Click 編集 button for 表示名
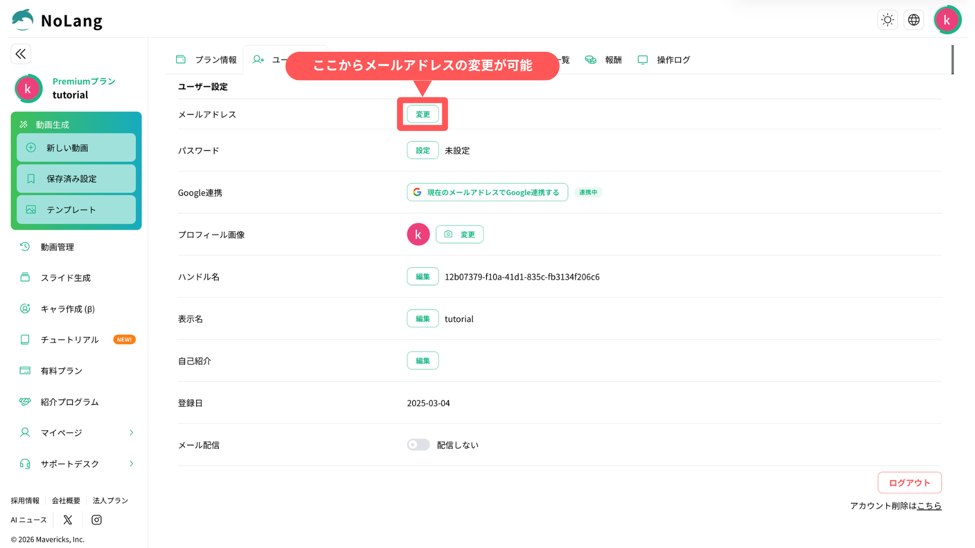 click(422, 319)
